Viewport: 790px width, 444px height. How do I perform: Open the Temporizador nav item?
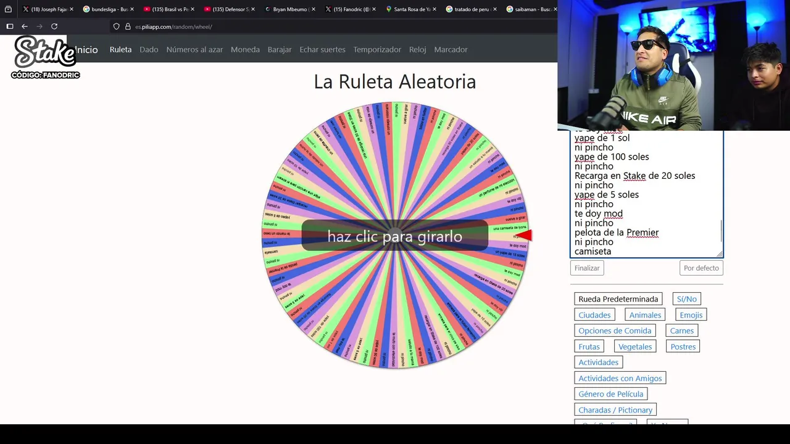point(377,49)
